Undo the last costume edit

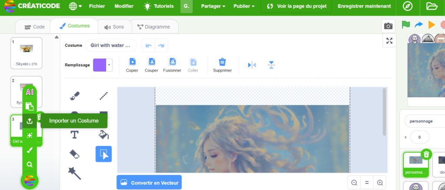(149, 46)
